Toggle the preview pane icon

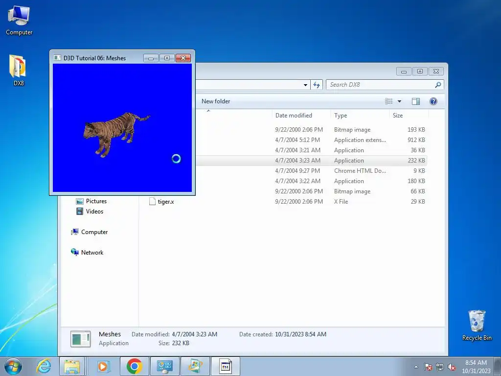click(416, 101)
